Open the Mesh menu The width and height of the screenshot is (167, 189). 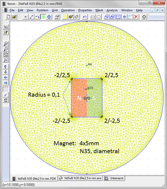(99, 10)
